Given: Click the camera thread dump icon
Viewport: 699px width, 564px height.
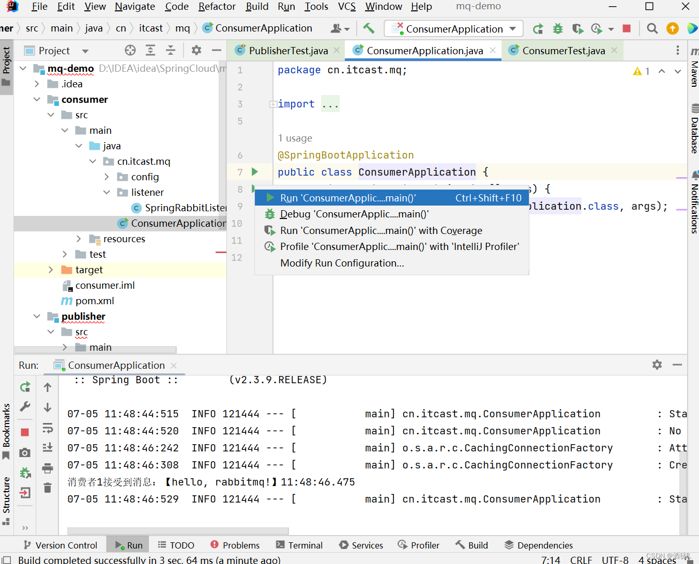Looking at the screenshot, I should tap(25, 453).
